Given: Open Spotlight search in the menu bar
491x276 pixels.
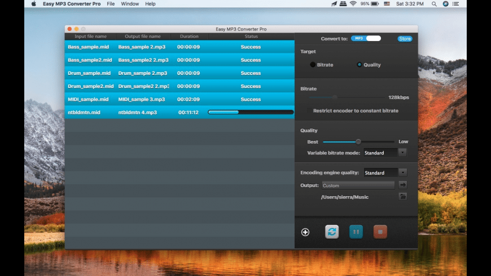Looking at the screenshot, I should click(434, 4).
